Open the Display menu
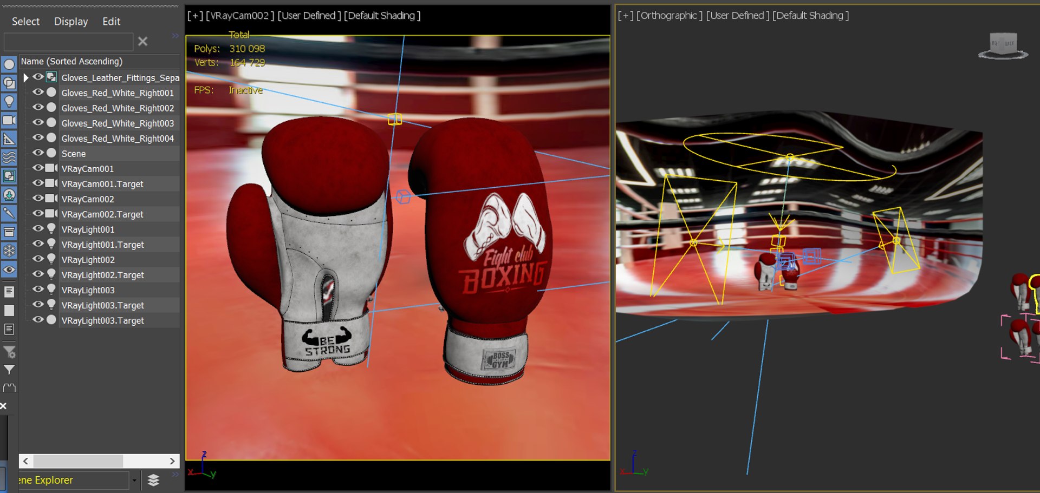Viewport: 1040px width, 493px height. 71,22
